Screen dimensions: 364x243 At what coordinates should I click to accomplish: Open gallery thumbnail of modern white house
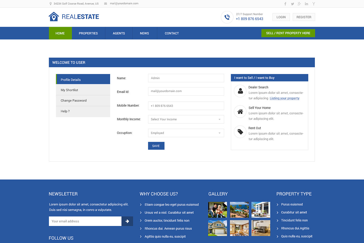pos(261,210)
